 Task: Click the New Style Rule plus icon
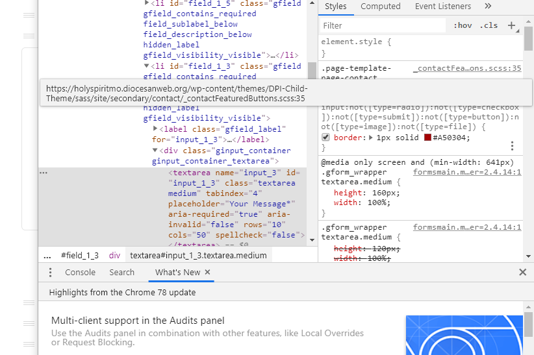511,25
